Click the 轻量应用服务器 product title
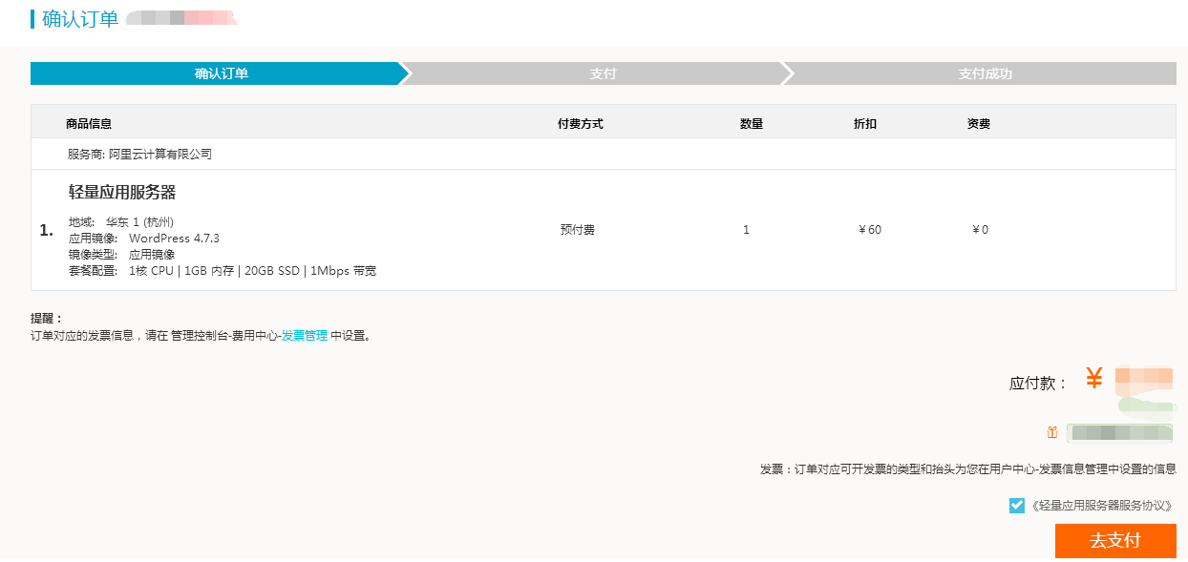Screen dimensions: 1188x562 [122, 193]
